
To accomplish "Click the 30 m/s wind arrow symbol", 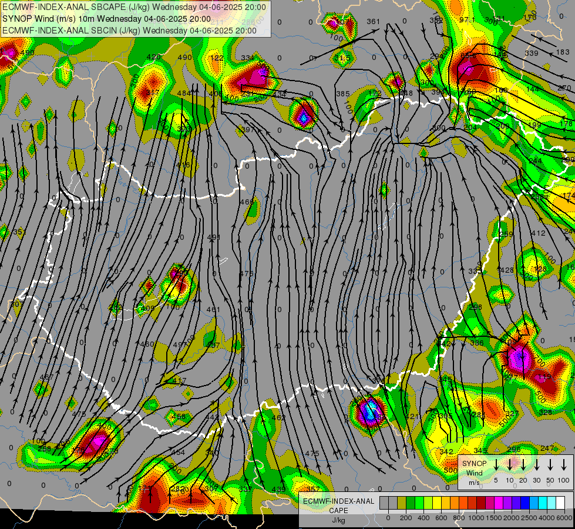I will 536,465.
